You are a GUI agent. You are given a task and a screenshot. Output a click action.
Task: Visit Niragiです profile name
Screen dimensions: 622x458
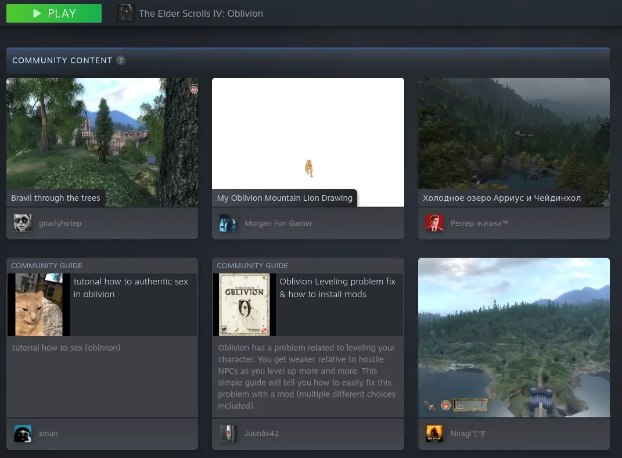(x=468, y=434)
